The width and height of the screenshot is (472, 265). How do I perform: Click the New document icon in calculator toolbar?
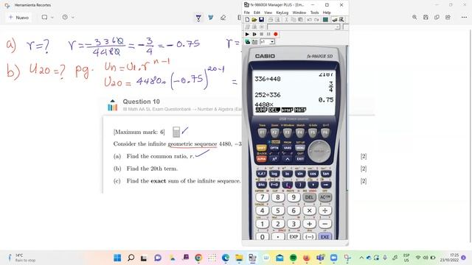(247, 20)
